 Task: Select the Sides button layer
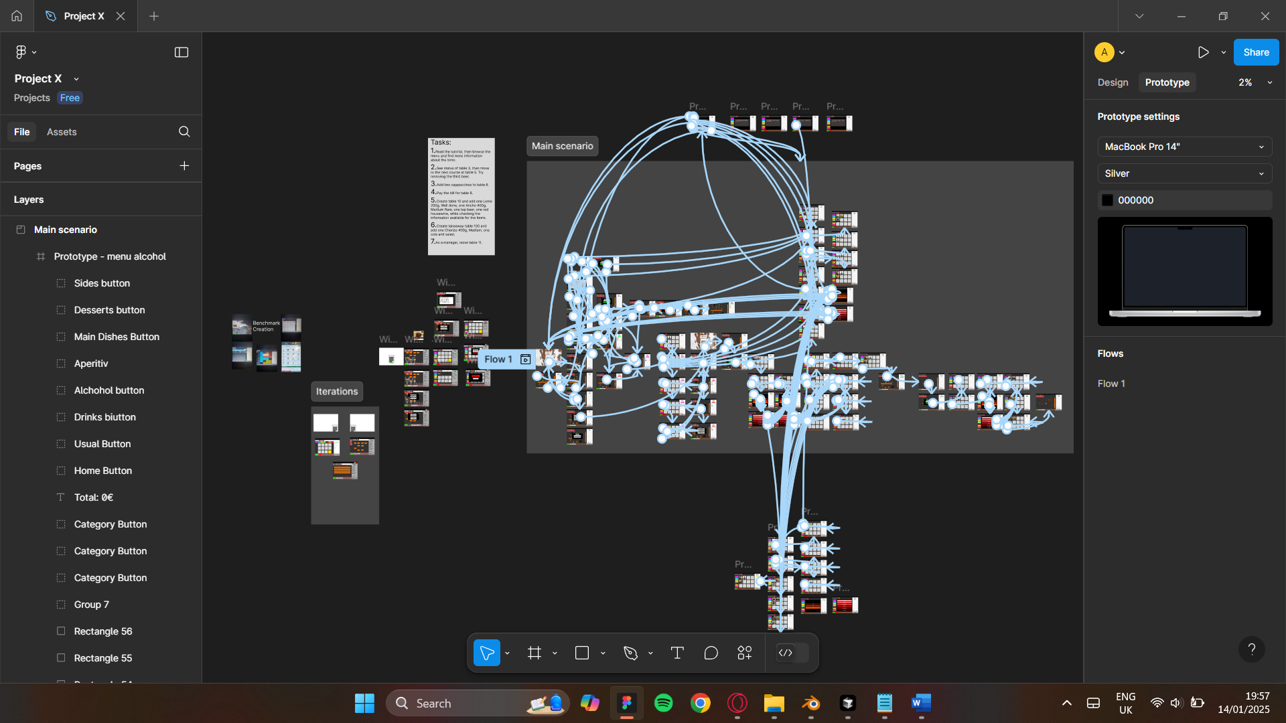point(102,283)
